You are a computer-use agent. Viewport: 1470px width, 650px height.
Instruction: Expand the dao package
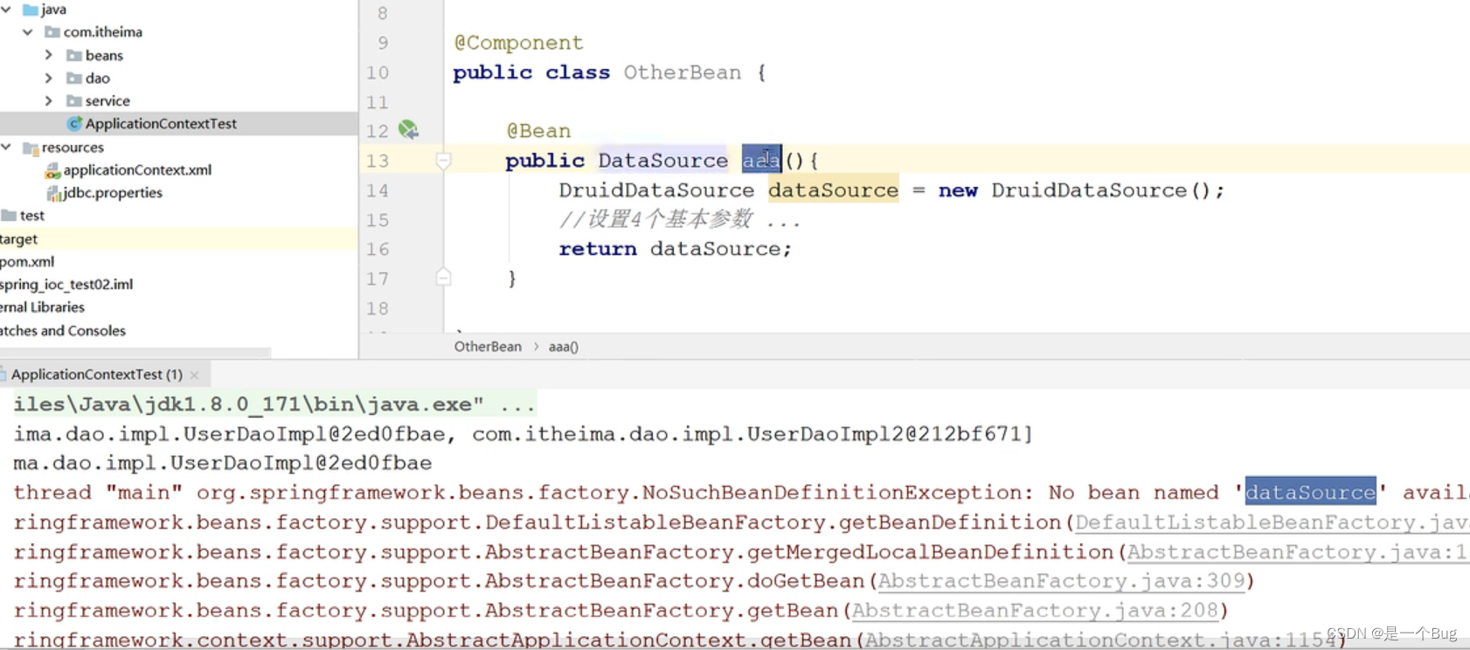49,78
